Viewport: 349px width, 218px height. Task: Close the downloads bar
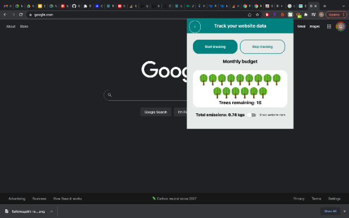tap(345, 211)
